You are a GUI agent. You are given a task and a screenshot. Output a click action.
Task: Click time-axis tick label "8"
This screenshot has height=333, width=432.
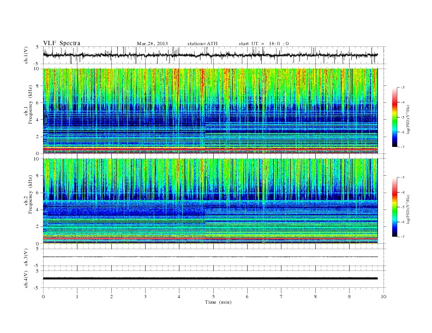315,297
